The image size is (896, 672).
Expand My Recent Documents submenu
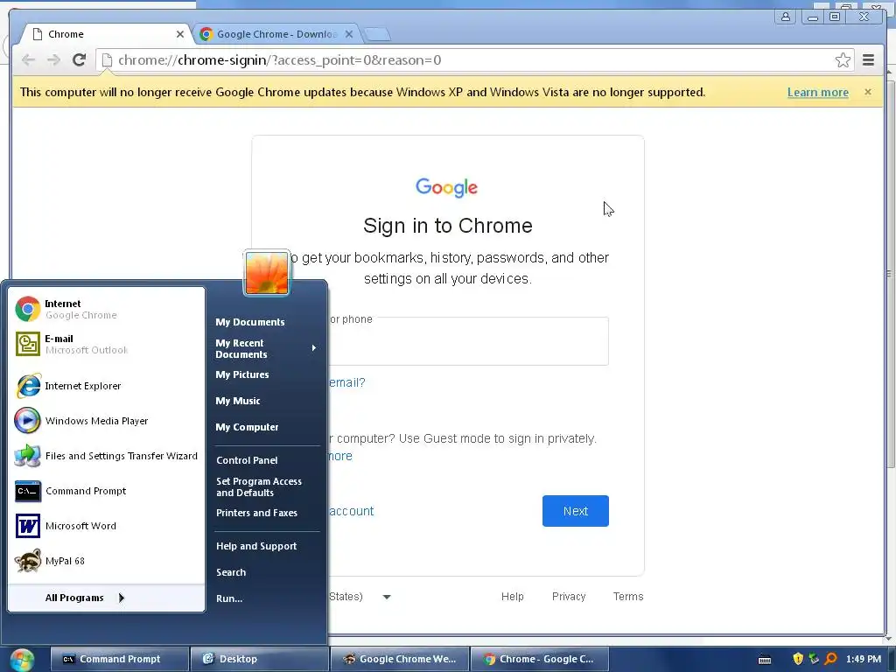pyautogui.click(x=266, y=348)
